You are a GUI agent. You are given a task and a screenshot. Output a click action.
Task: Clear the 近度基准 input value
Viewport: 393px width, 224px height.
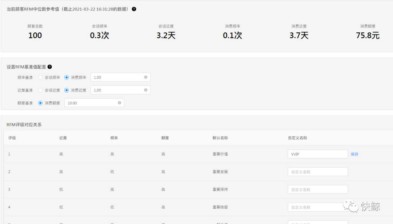[x=146, y=90]
